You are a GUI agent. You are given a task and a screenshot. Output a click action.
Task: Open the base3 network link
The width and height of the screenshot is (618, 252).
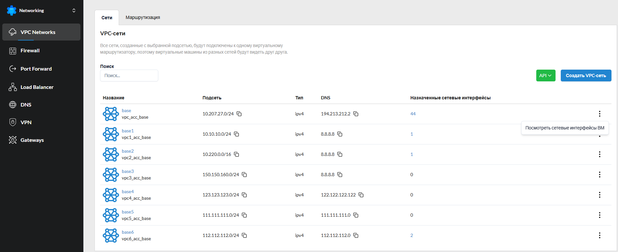coord(128,171)
